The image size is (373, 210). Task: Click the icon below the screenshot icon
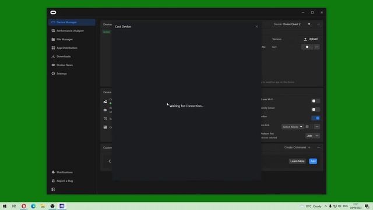pos(105,127)
